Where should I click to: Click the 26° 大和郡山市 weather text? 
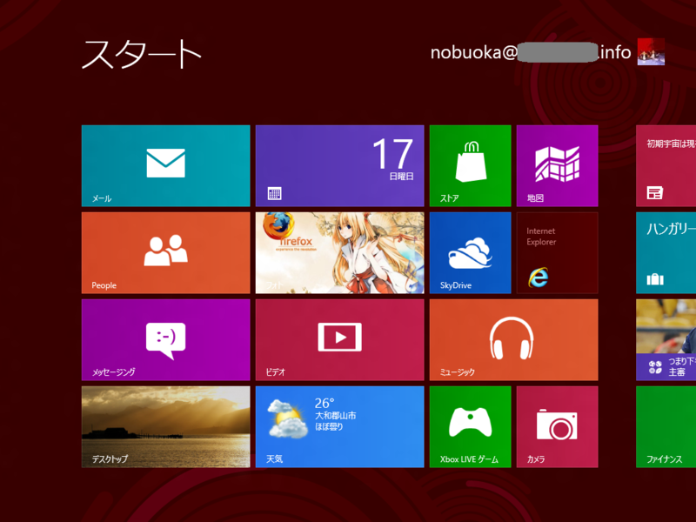click(x=335, y=414)
